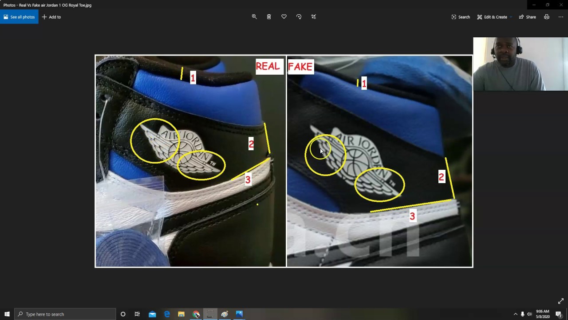The height and width of the screenshot is (320, 568).
Task: Rotate the photo using rotate icon
Action: click(x=299, y=17)
